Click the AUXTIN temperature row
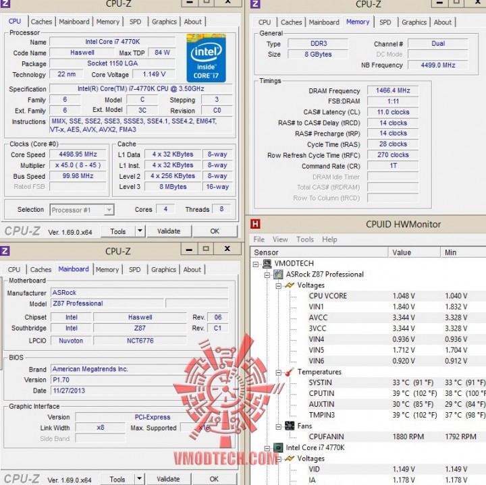Screen dimensions: 486x485 point(397,404)
